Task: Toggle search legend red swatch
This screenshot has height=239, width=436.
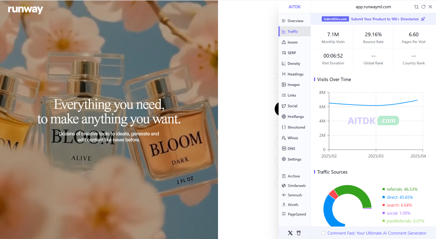Action: [x=384, y=205]
